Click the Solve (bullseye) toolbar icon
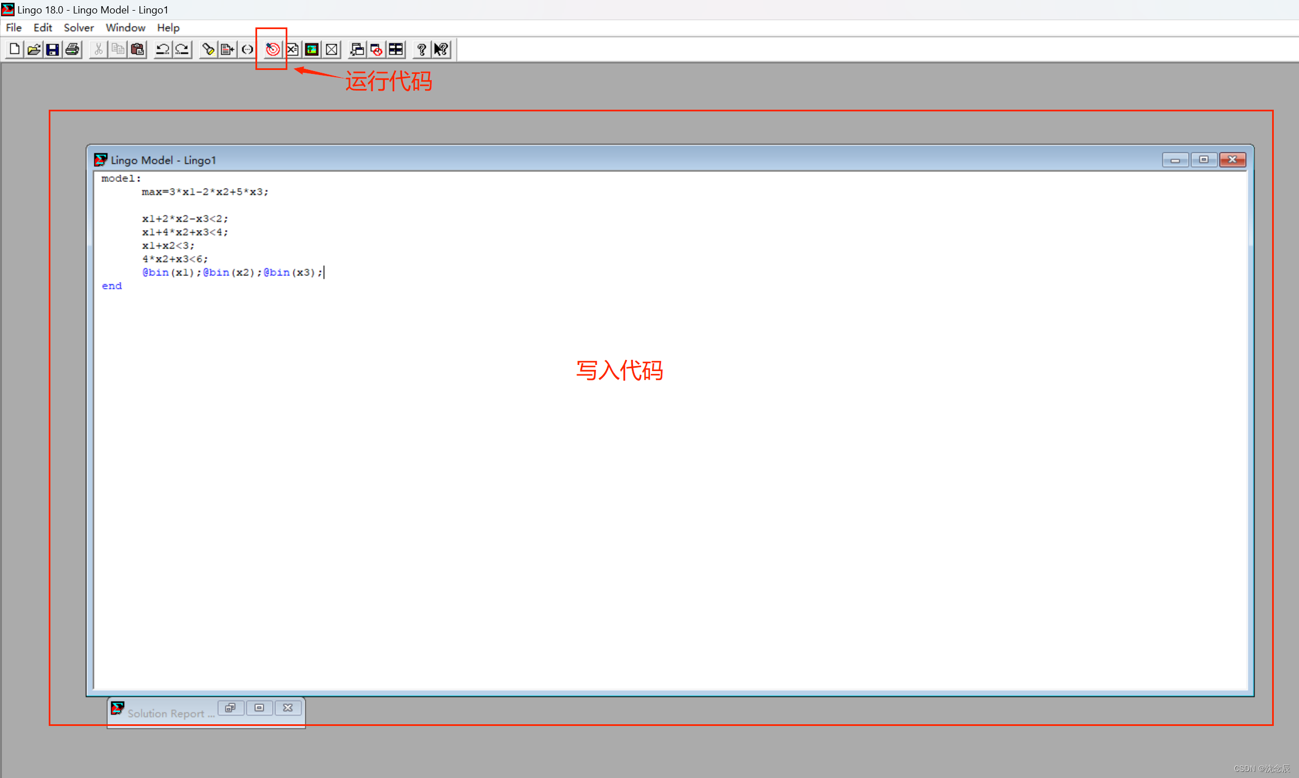This screenshot has height=778, width=1299. pos(273,49)
